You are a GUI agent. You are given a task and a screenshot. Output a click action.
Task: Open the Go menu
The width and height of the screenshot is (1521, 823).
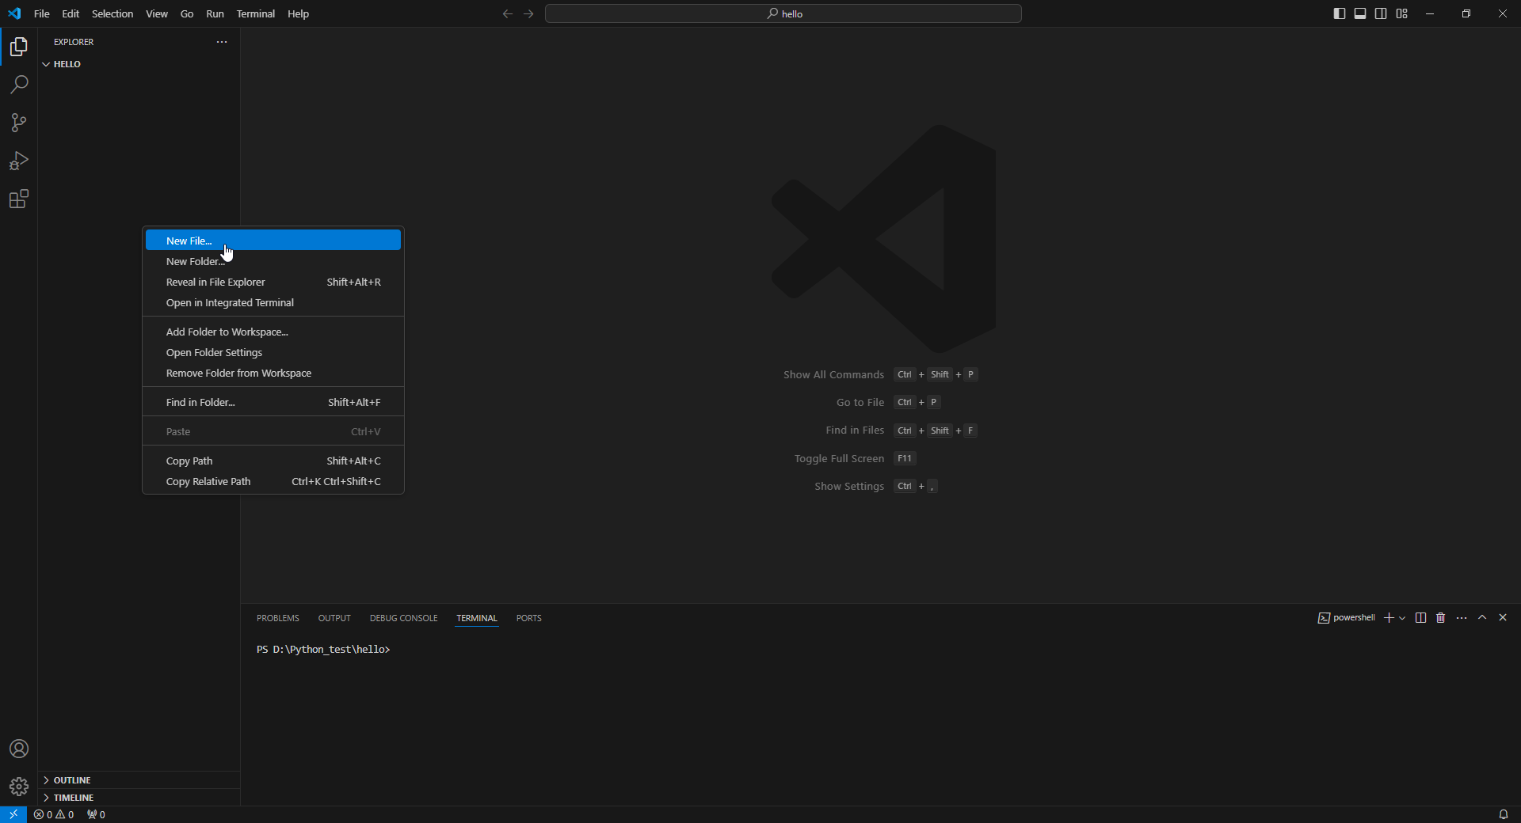point(187,13)
